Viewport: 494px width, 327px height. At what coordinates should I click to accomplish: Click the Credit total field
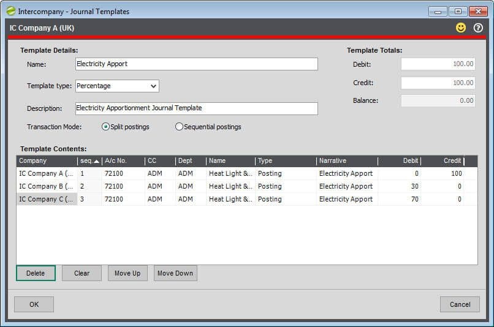point(438,83)
